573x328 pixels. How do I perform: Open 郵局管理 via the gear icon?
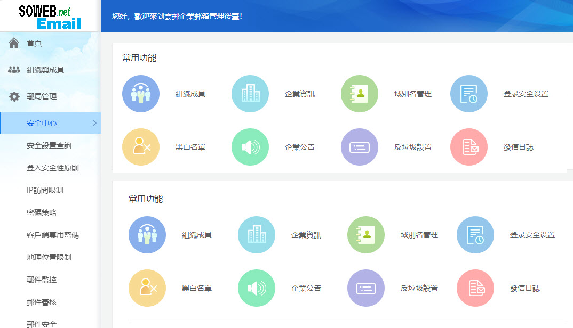13,96
